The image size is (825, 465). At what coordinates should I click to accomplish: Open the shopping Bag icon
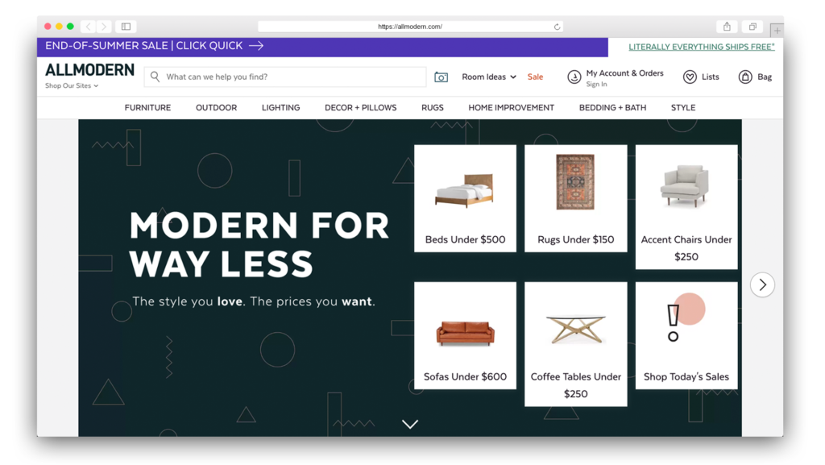(x=745, y=77)
